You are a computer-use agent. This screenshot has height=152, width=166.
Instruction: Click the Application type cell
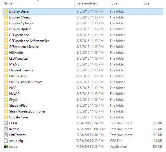(x=118, y=147)
